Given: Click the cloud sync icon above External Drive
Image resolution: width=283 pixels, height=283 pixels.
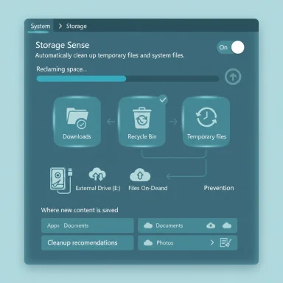Looking at the screenshot, I should [97, 174].
